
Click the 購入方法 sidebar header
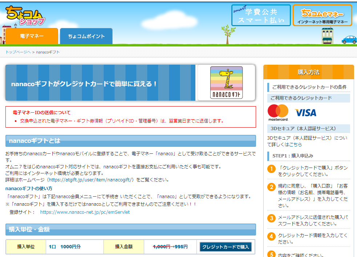point(308,72)
